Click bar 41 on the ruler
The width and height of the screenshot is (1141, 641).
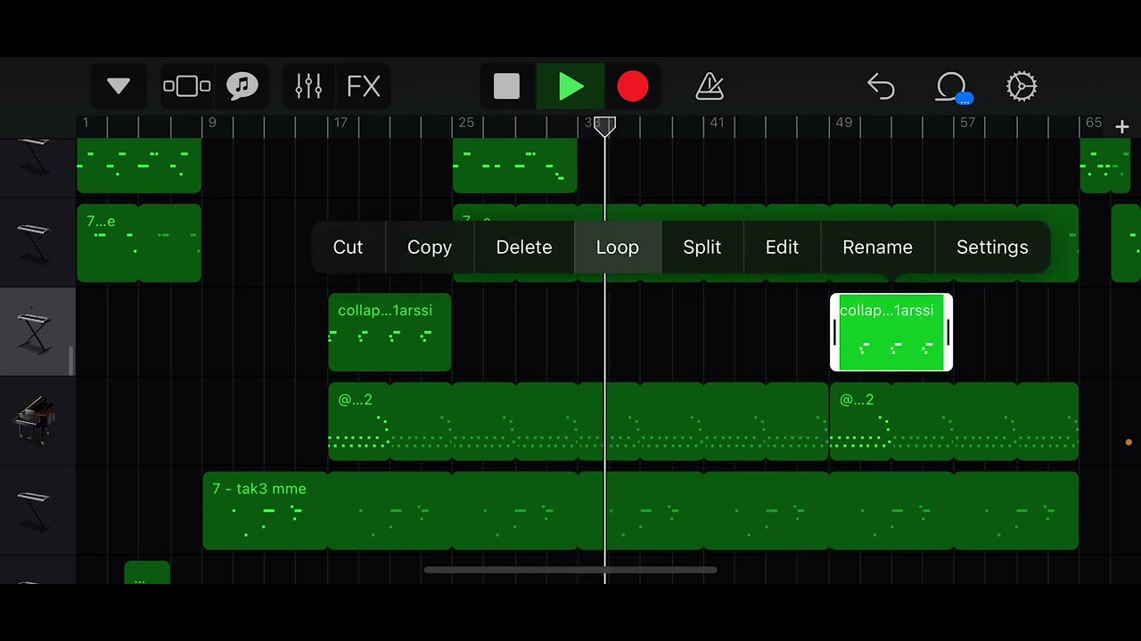click(717, 123)
